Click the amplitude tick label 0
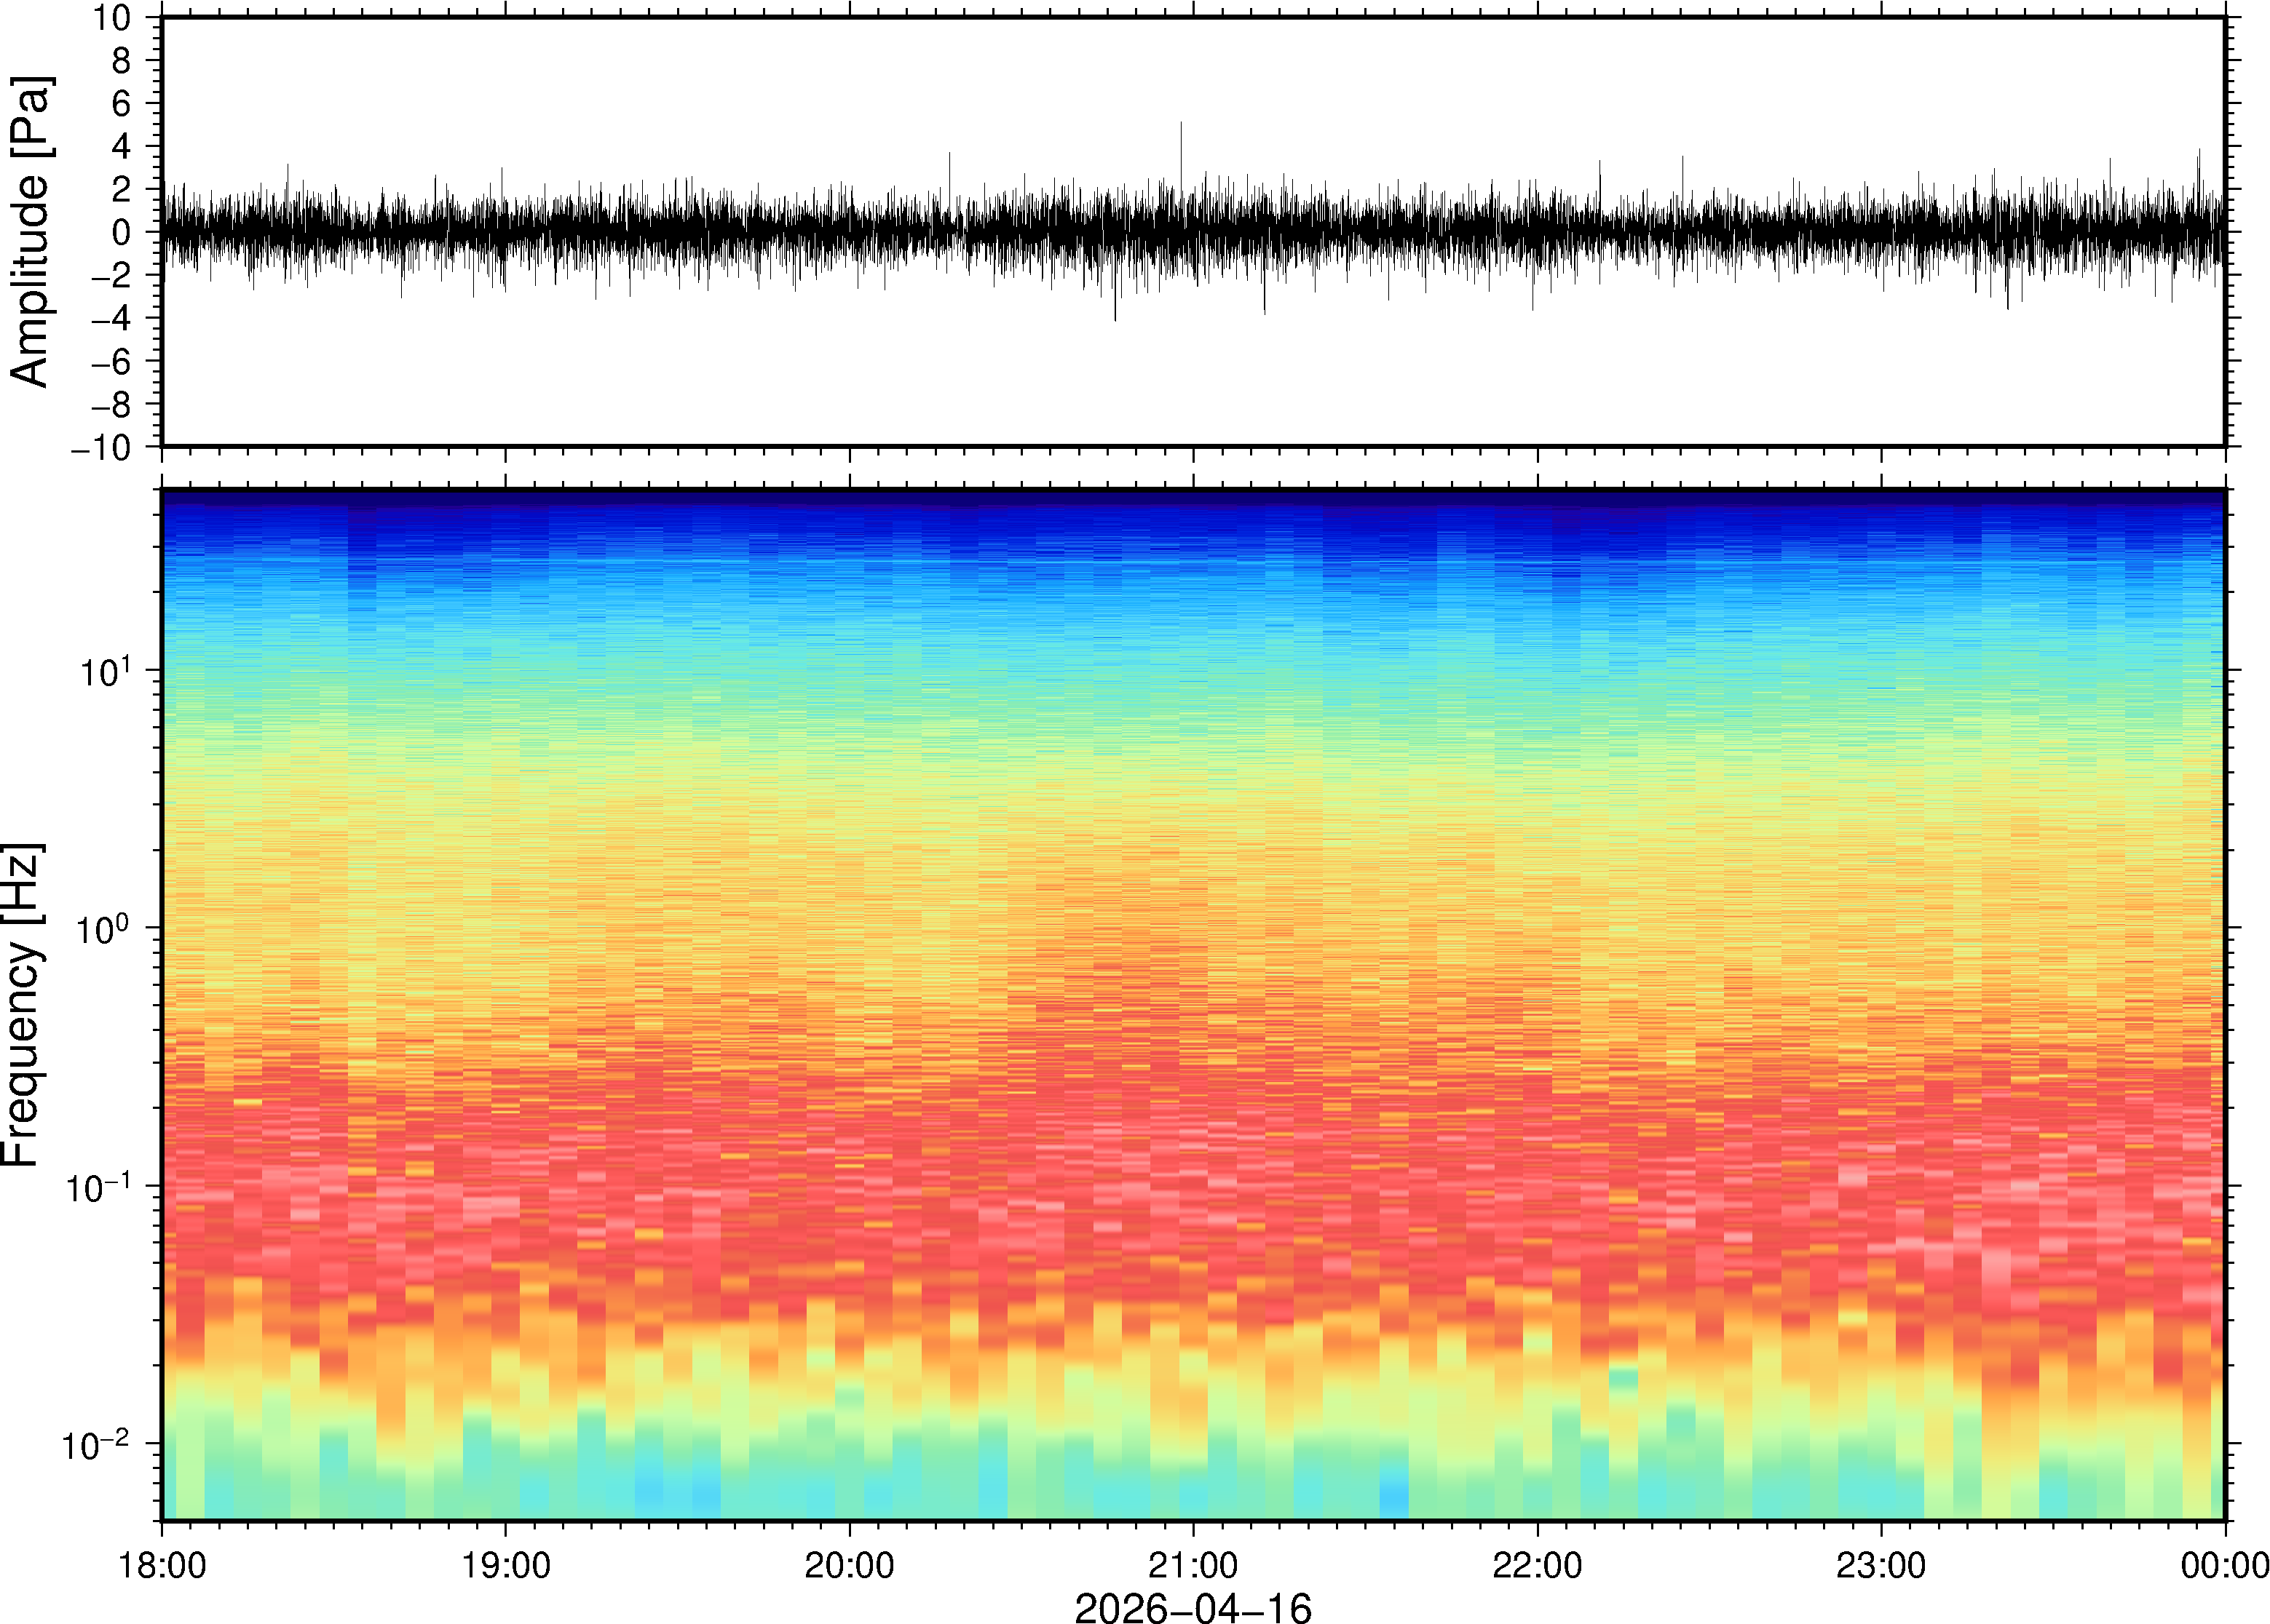Screen dimensions: 2270x1624 121,233
